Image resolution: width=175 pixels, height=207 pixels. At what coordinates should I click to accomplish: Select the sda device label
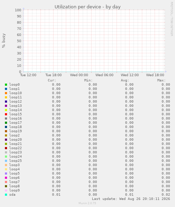pos(12,195)
